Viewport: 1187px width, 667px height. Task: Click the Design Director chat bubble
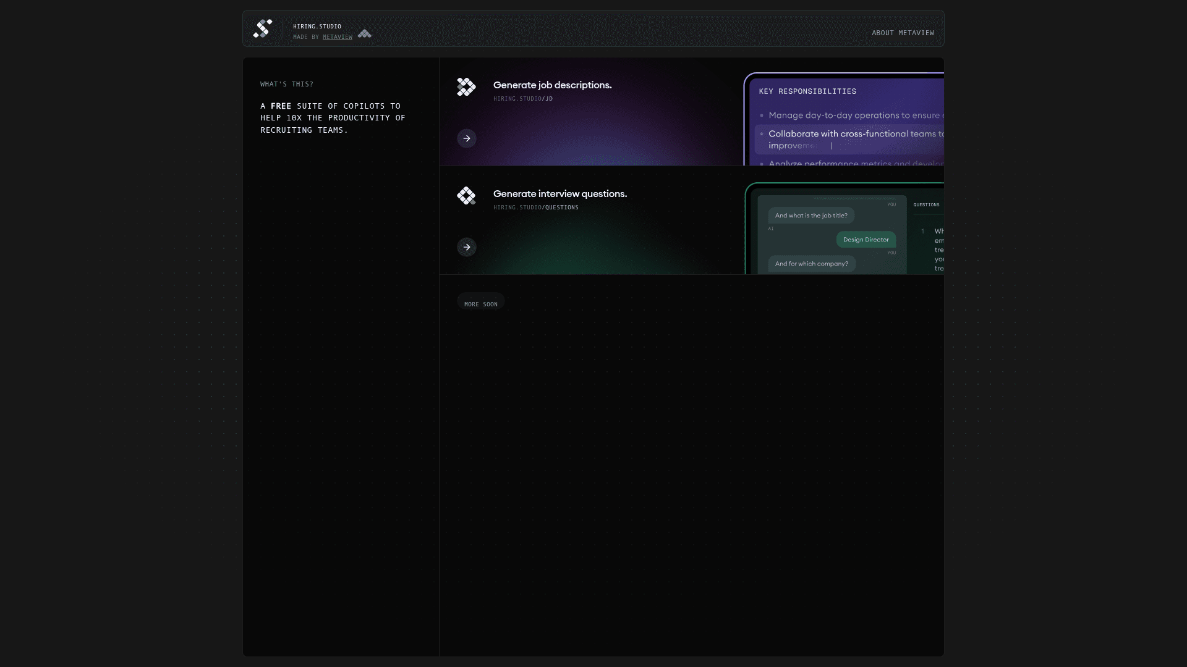tap(866, 240)
